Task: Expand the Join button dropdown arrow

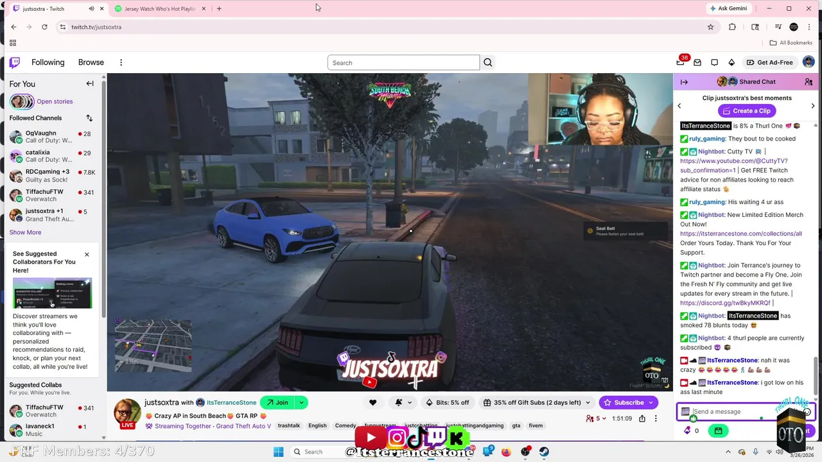Action: click(x=301, y=402)
